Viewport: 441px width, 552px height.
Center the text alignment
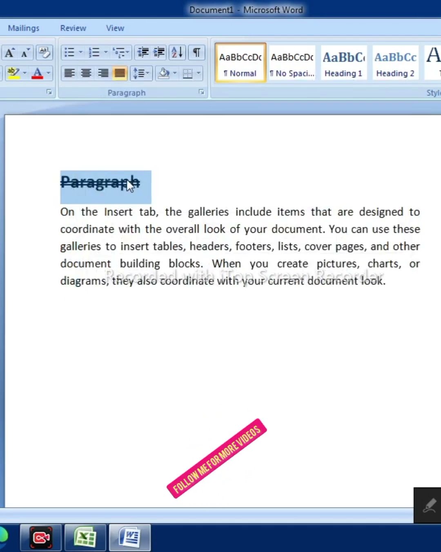coord(86,73)
